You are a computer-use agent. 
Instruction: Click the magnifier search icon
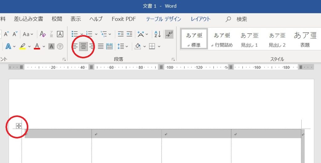tap(228, 19)
